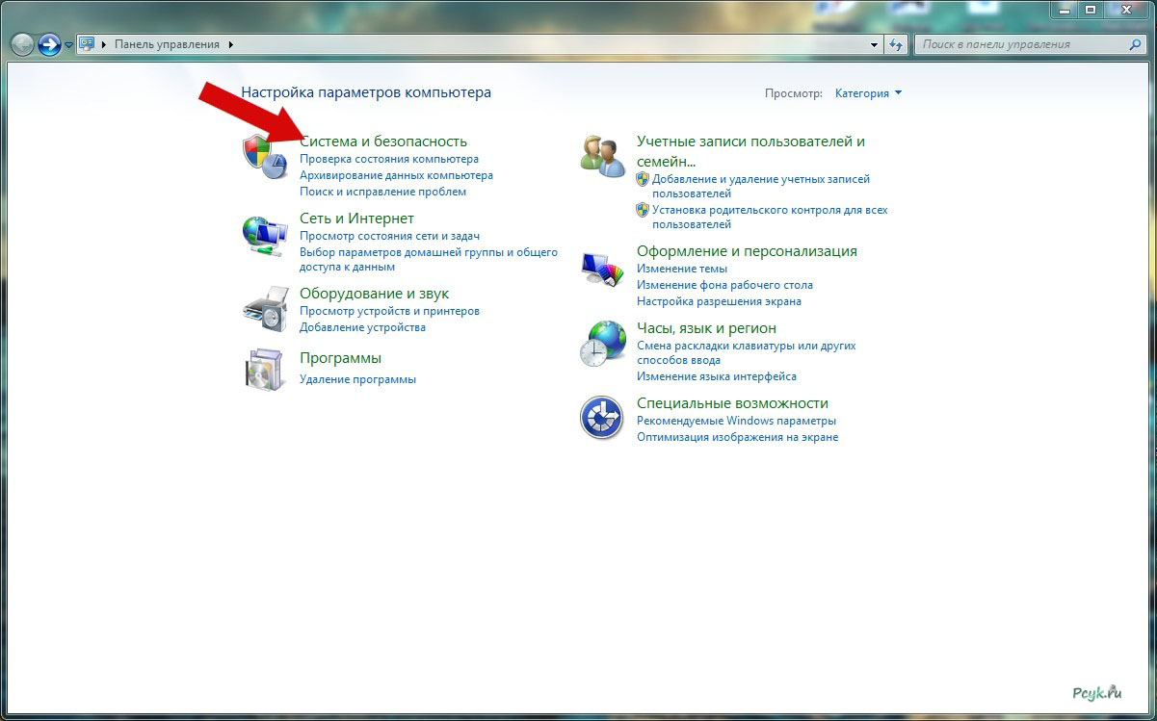Screen dimensions: 1157x721
Task: Open System and Security shield icon
Action: tap(264, 155)
